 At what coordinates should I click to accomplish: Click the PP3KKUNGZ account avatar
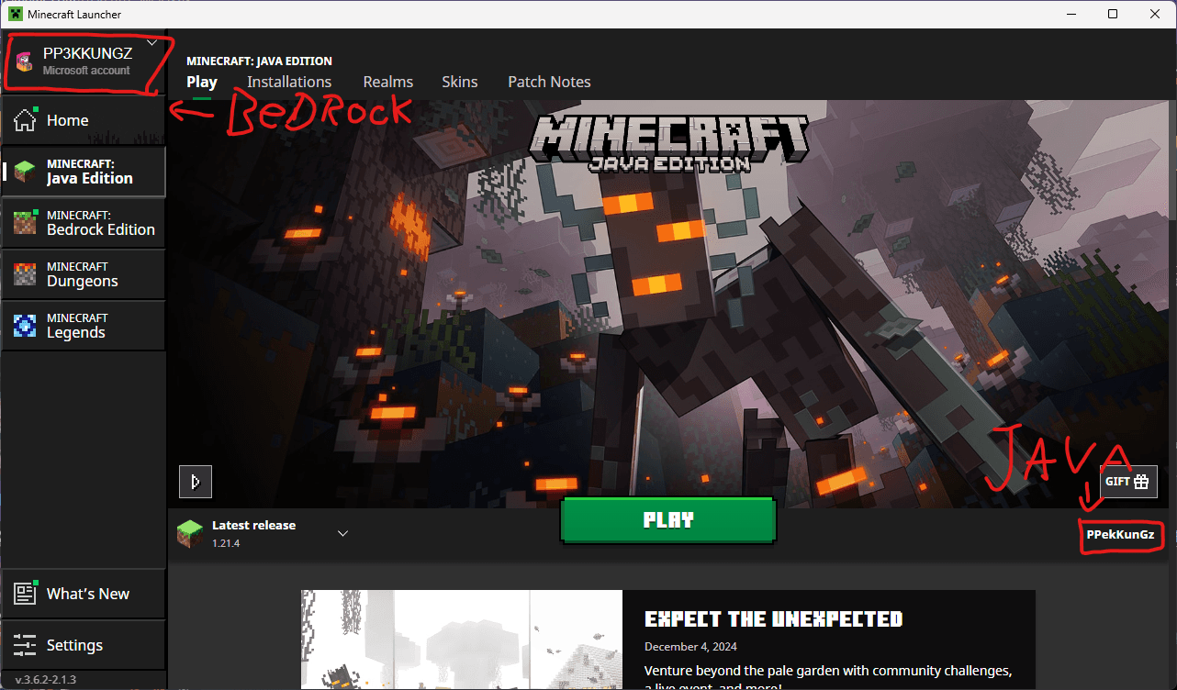tap(25, 61)
